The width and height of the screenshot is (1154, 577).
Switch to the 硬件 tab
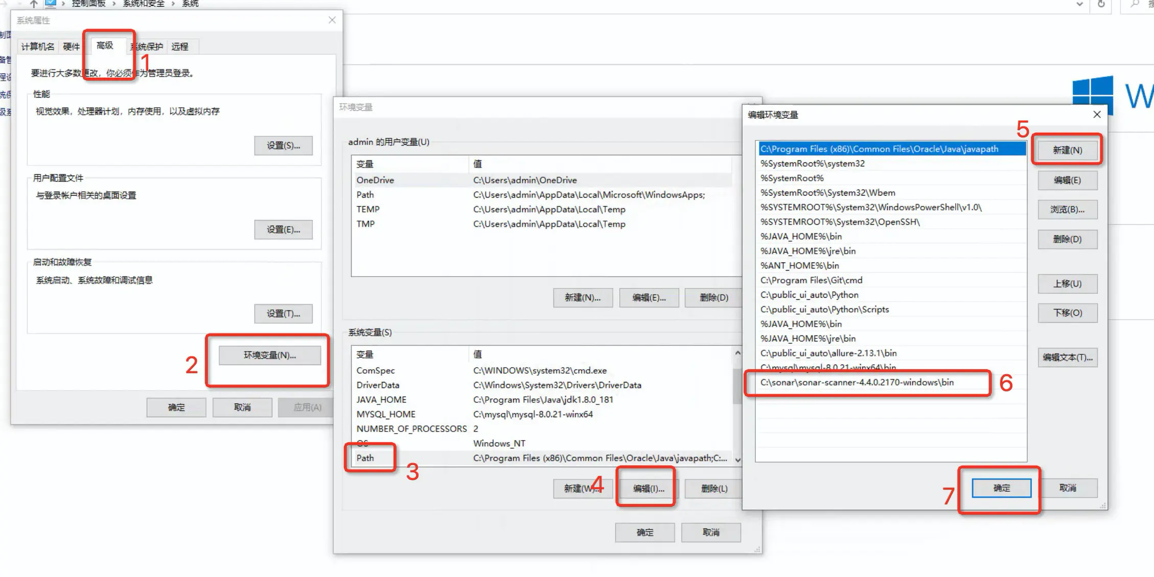pyautogui.click(x=72, y=46)
